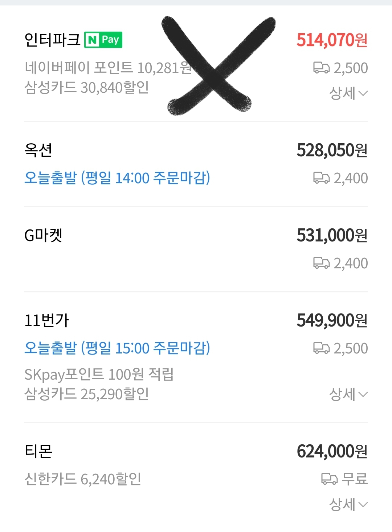Click the delivery truck icon for 인터파크
The image size is (392, 532).
coord(321,68)
